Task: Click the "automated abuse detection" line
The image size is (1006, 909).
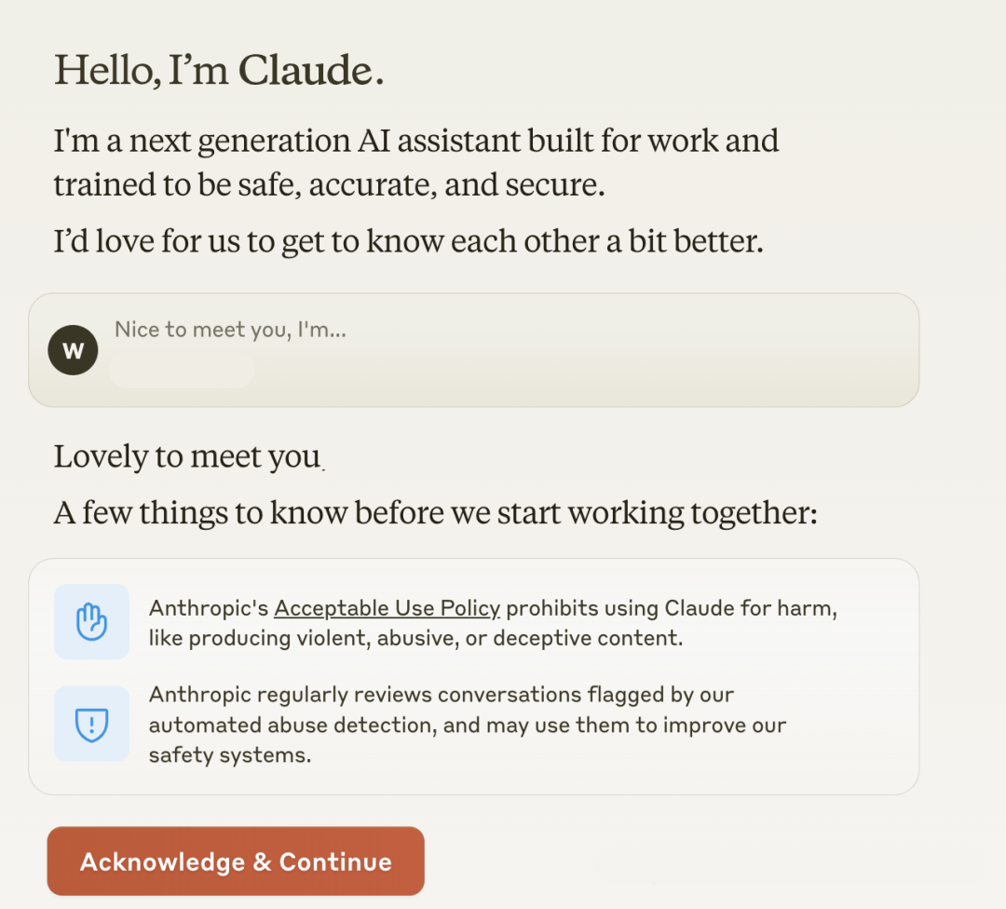Action: pos(468,725)
